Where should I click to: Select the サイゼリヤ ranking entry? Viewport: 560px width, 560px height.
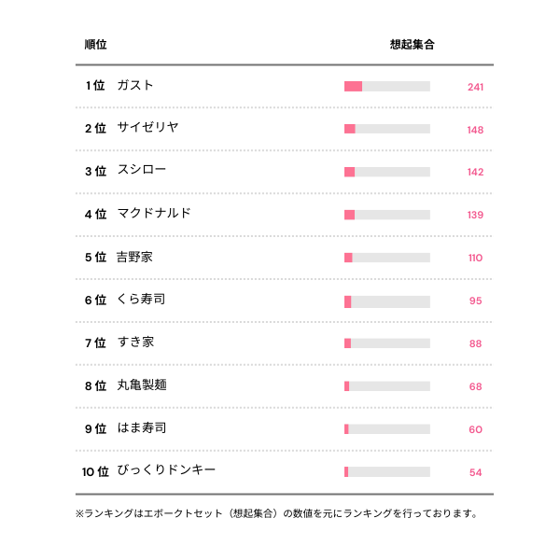pyautogui.click(x=147, y=129)
